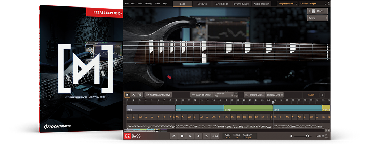This screenshot has height=150, width=370.
Task: Switch to the Bass tab
Action: [x=182, y=4]
